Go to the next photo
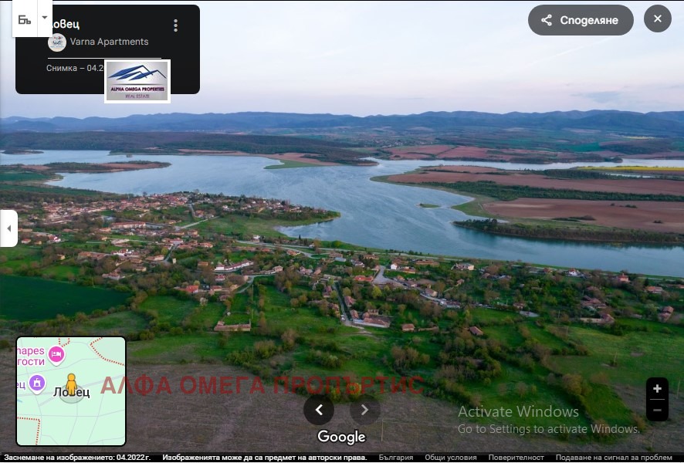Image resolution: width=684 pixels, height=463 pixels. pos(365,410)
